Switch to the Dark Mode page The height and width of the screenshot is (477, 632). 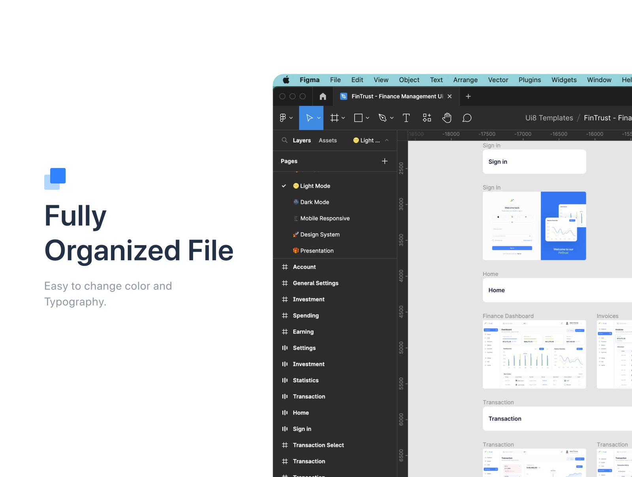pos(314,202)
